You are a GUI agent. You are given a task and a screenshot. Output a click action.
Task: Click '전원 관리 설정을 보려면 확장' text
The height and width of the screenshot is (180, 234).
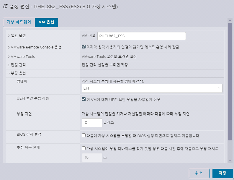coord(105,65)
